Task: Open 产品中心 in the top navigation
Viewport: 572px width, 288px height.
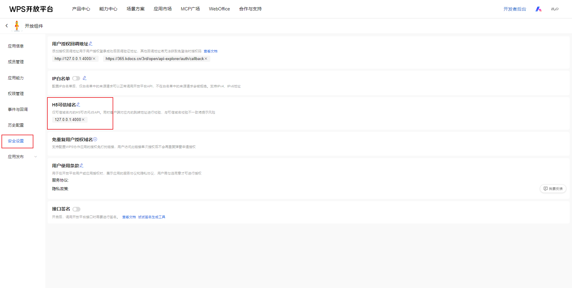Action: click(81, 9)
